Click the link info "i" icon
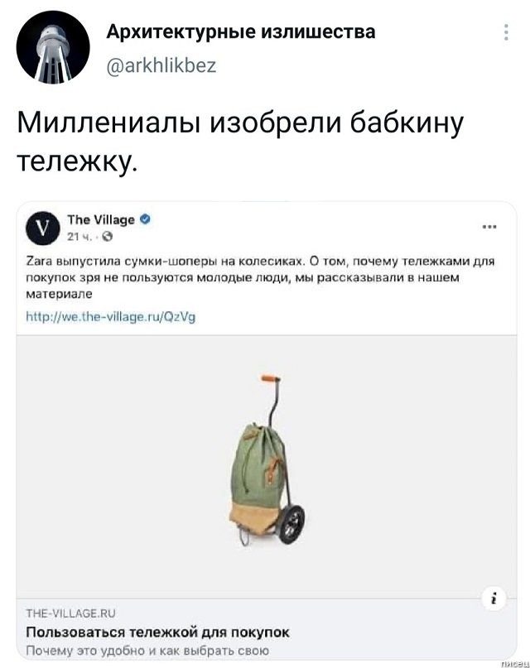The height and width of the screenshot is (668, 530). point(494,598)
